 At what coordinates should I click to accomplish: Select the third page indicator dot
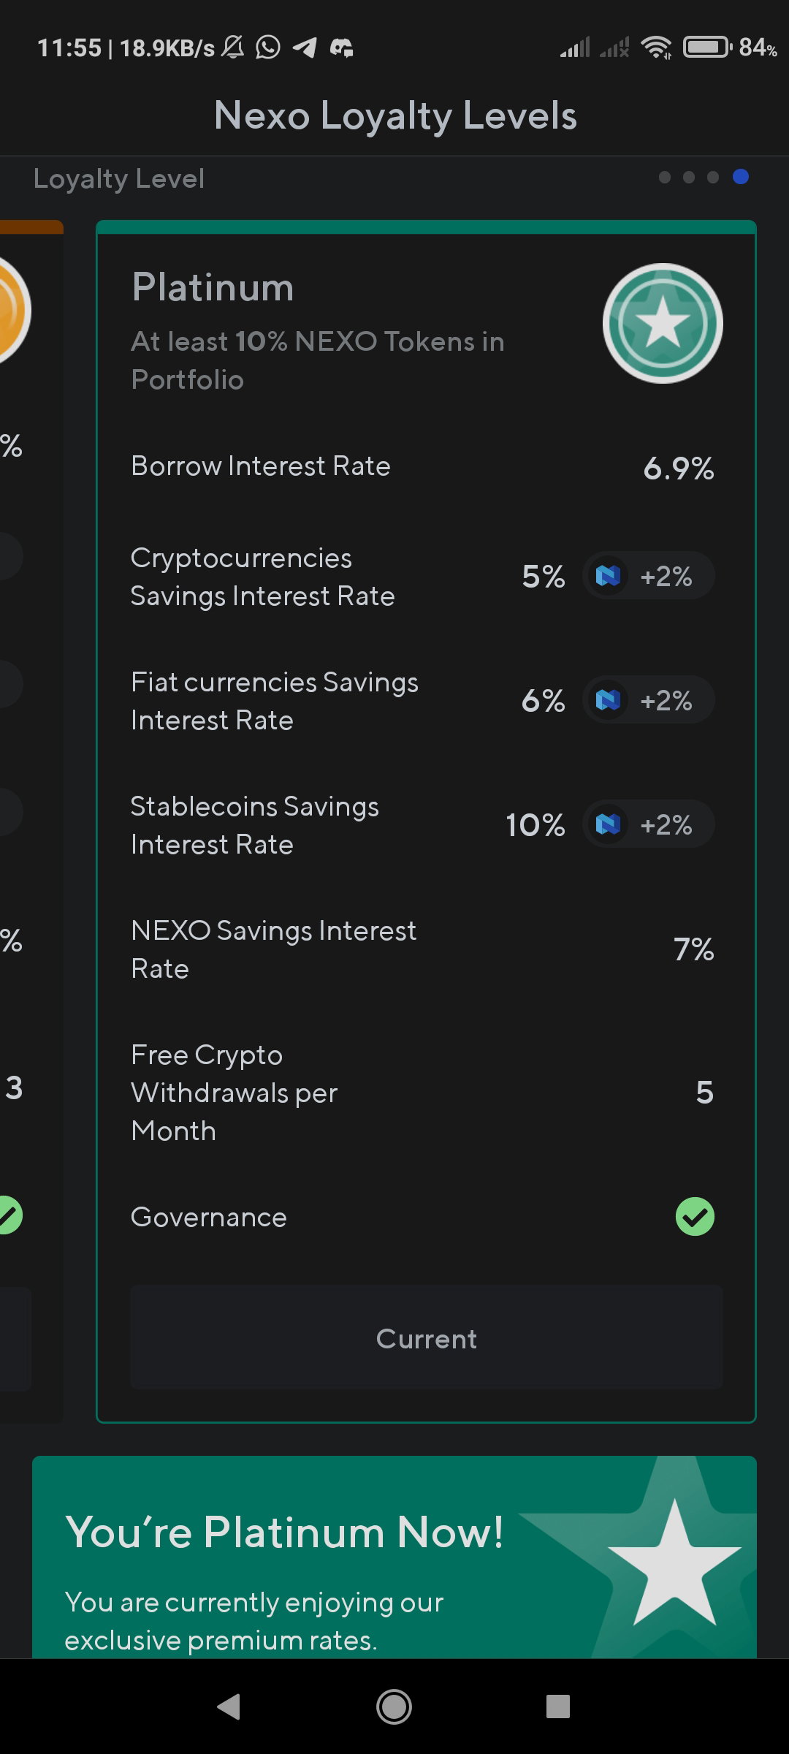coord(713,177)
